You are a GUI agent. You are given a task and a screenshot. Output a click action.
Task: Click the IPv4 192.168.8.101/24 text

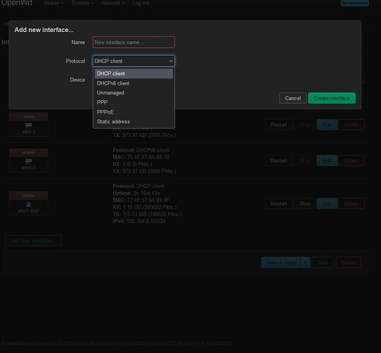(139, 221)
